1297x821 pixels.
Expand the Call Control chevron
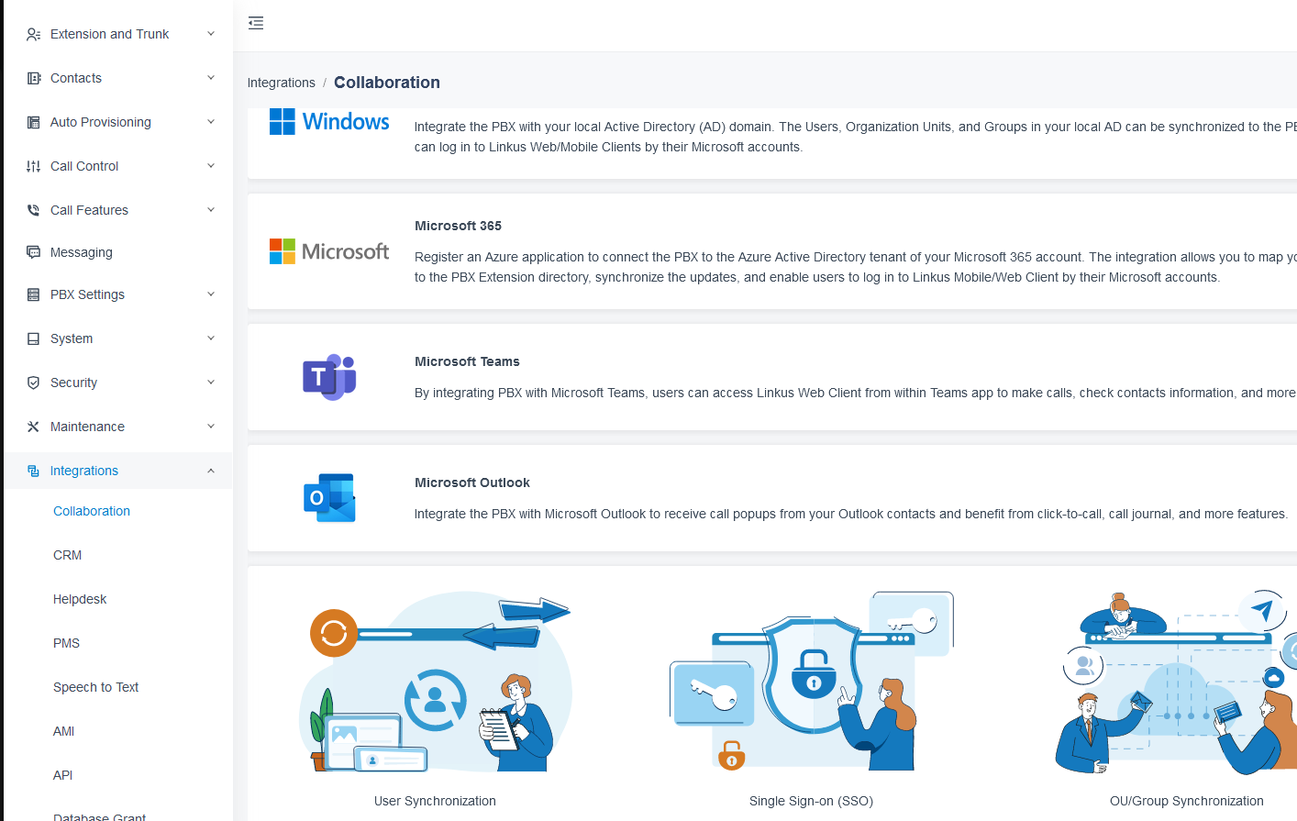point(211,166)
